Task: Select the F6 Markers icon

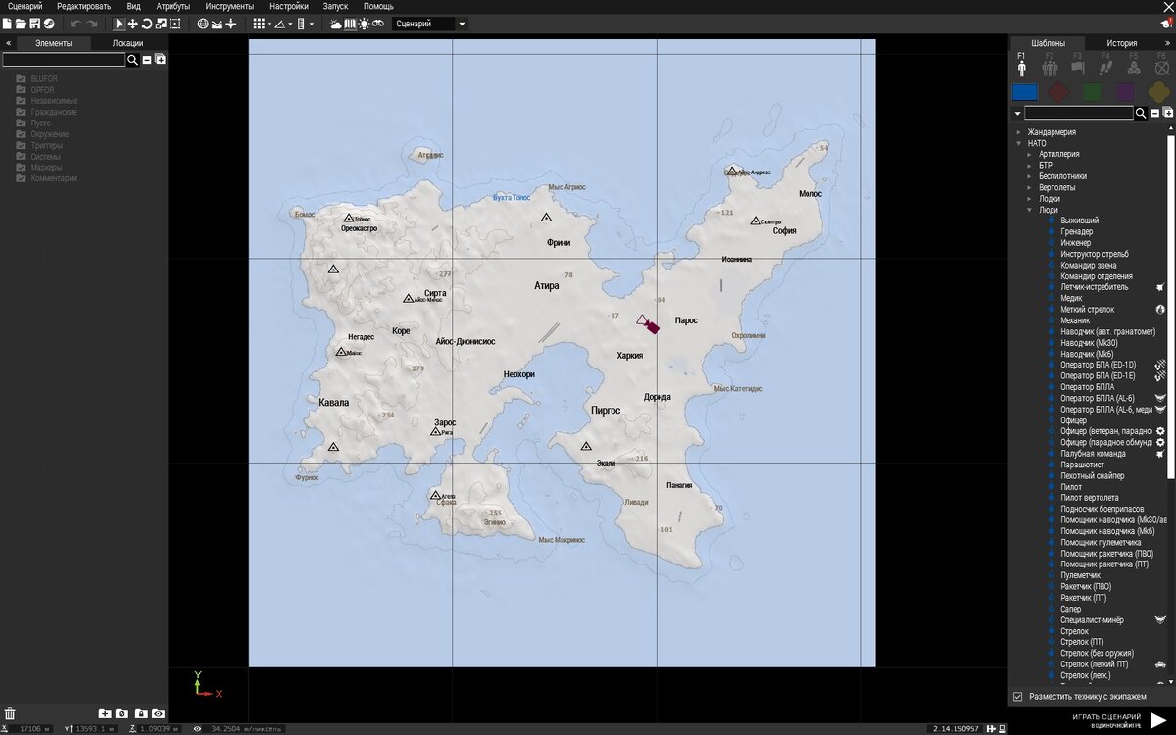Action: [1162, 68]
